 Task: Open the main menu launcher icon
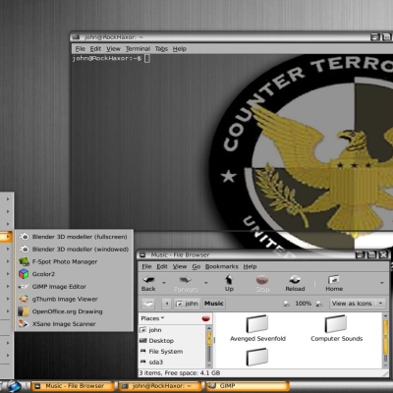point(14,386)
